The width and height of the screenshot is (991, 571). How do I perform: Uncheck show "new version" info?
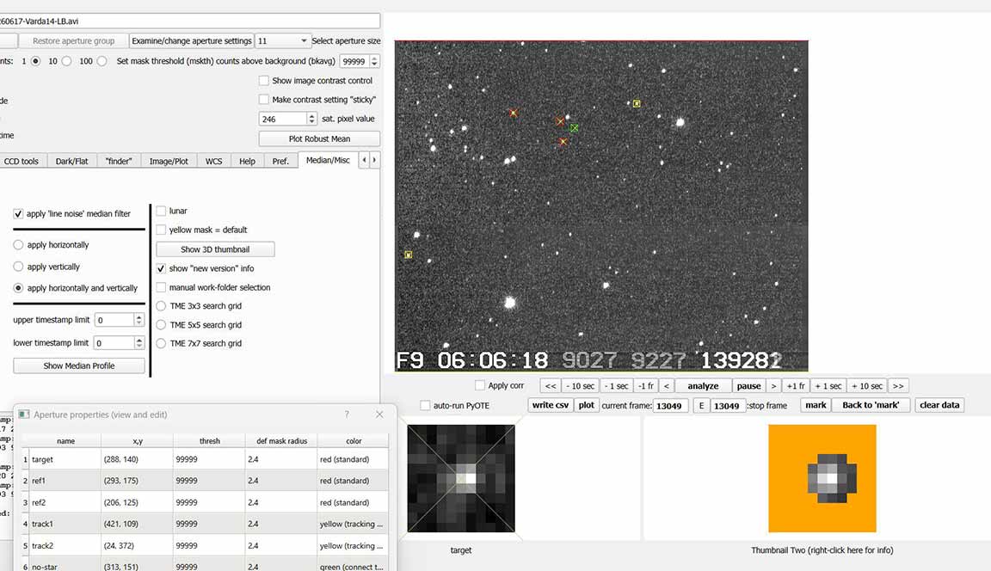161,268
